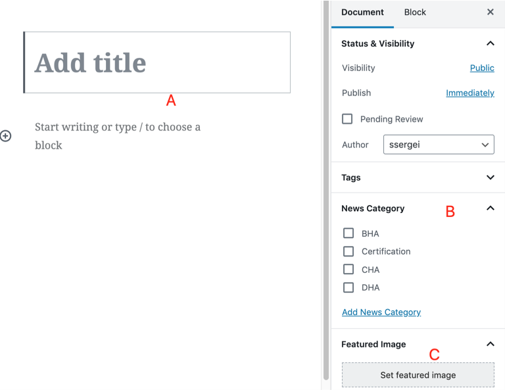The width and height of the screenshot is (505, 390).
Task: Check the Certification category
Action: click(349, 251)
